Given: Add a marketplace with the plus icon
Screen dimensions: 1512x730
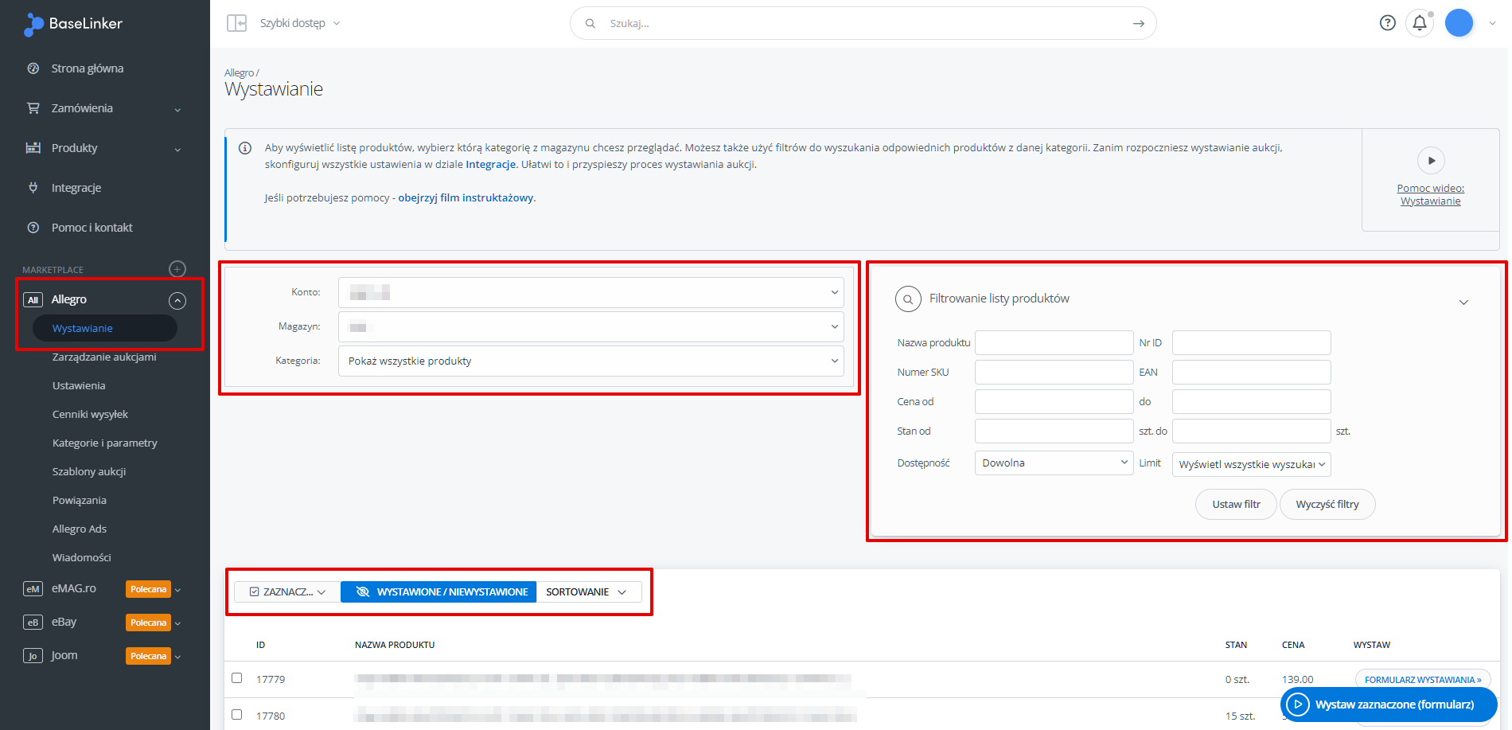Looking at the screenshot, I should pyautogui.click(x=177, y=269).
